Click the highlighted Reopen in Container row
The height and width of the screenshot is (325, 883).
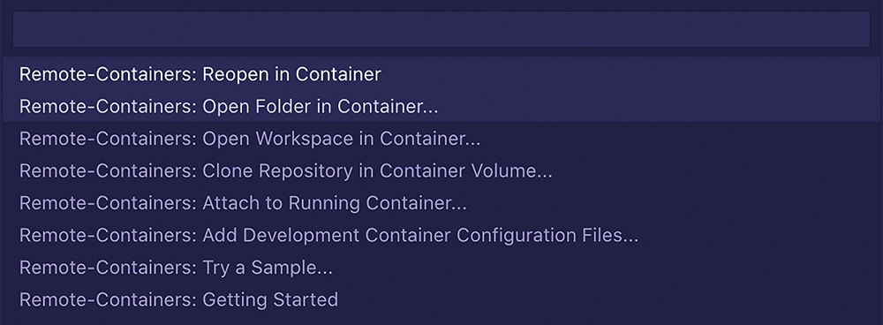(441, 74)
